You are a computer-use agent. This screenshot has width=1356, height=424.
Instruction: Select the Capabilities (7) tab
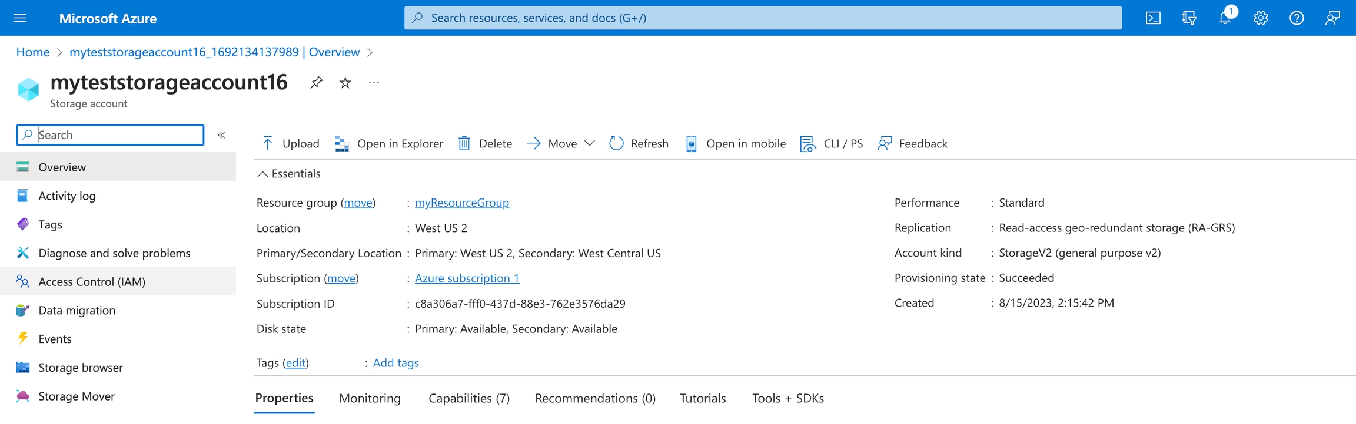tap(468, 398)
